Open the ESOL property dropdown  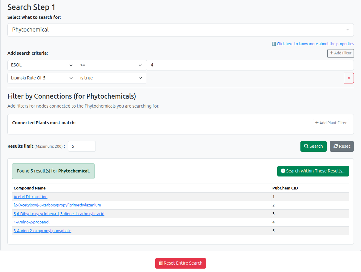[x=42, y=65]
